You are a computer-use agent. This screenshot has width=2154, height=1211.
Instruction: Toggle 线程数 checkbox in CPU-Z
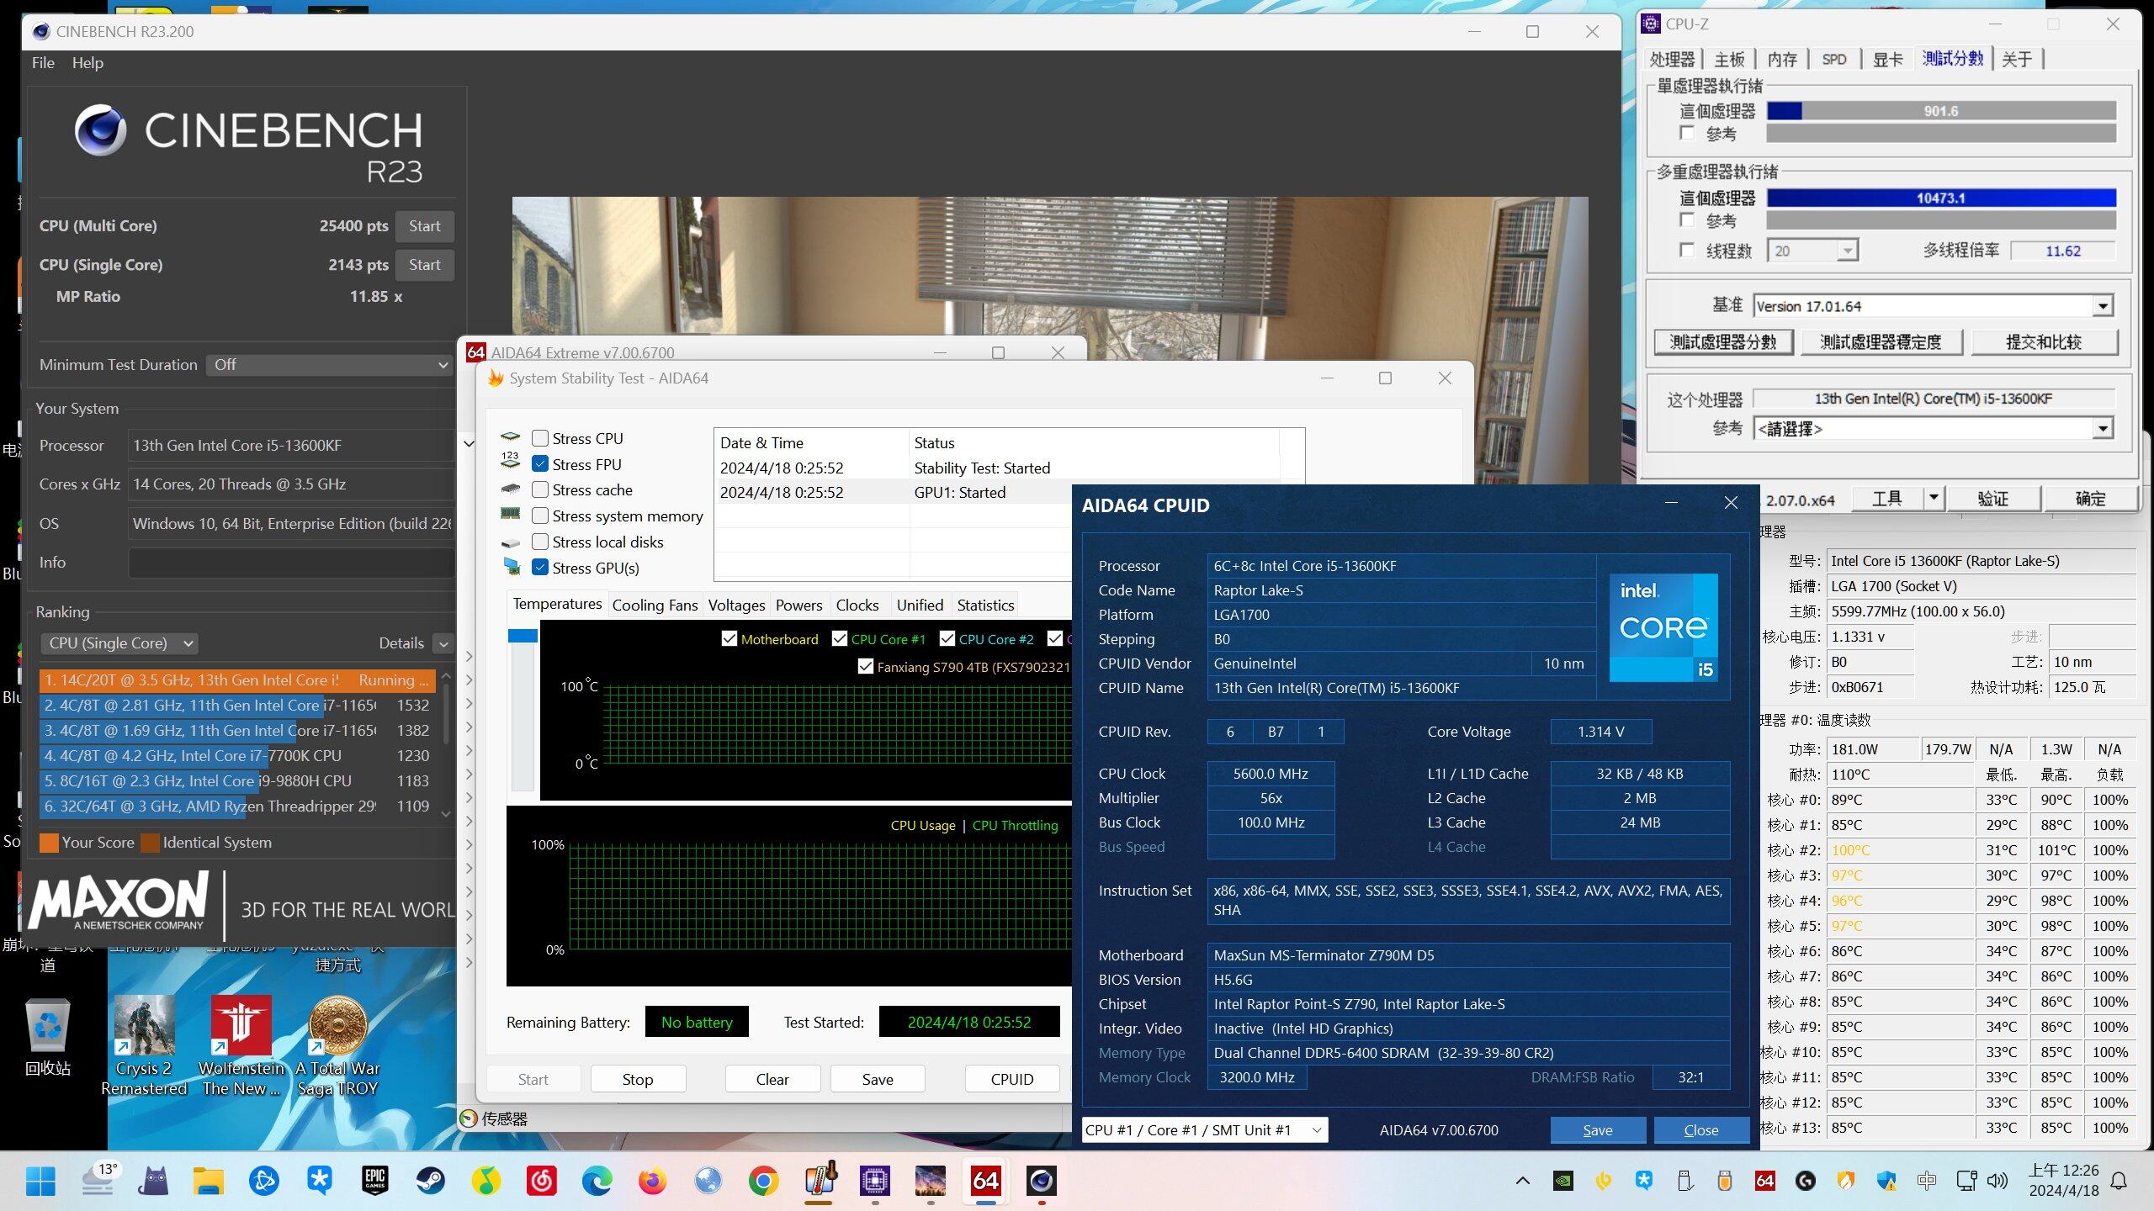click(1687, 250)
